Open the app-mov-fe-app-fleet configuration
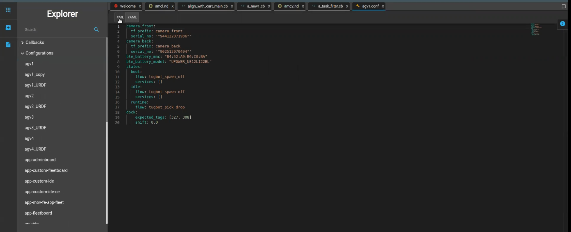This screenshot has height=232, width=571. coord(44,202)
